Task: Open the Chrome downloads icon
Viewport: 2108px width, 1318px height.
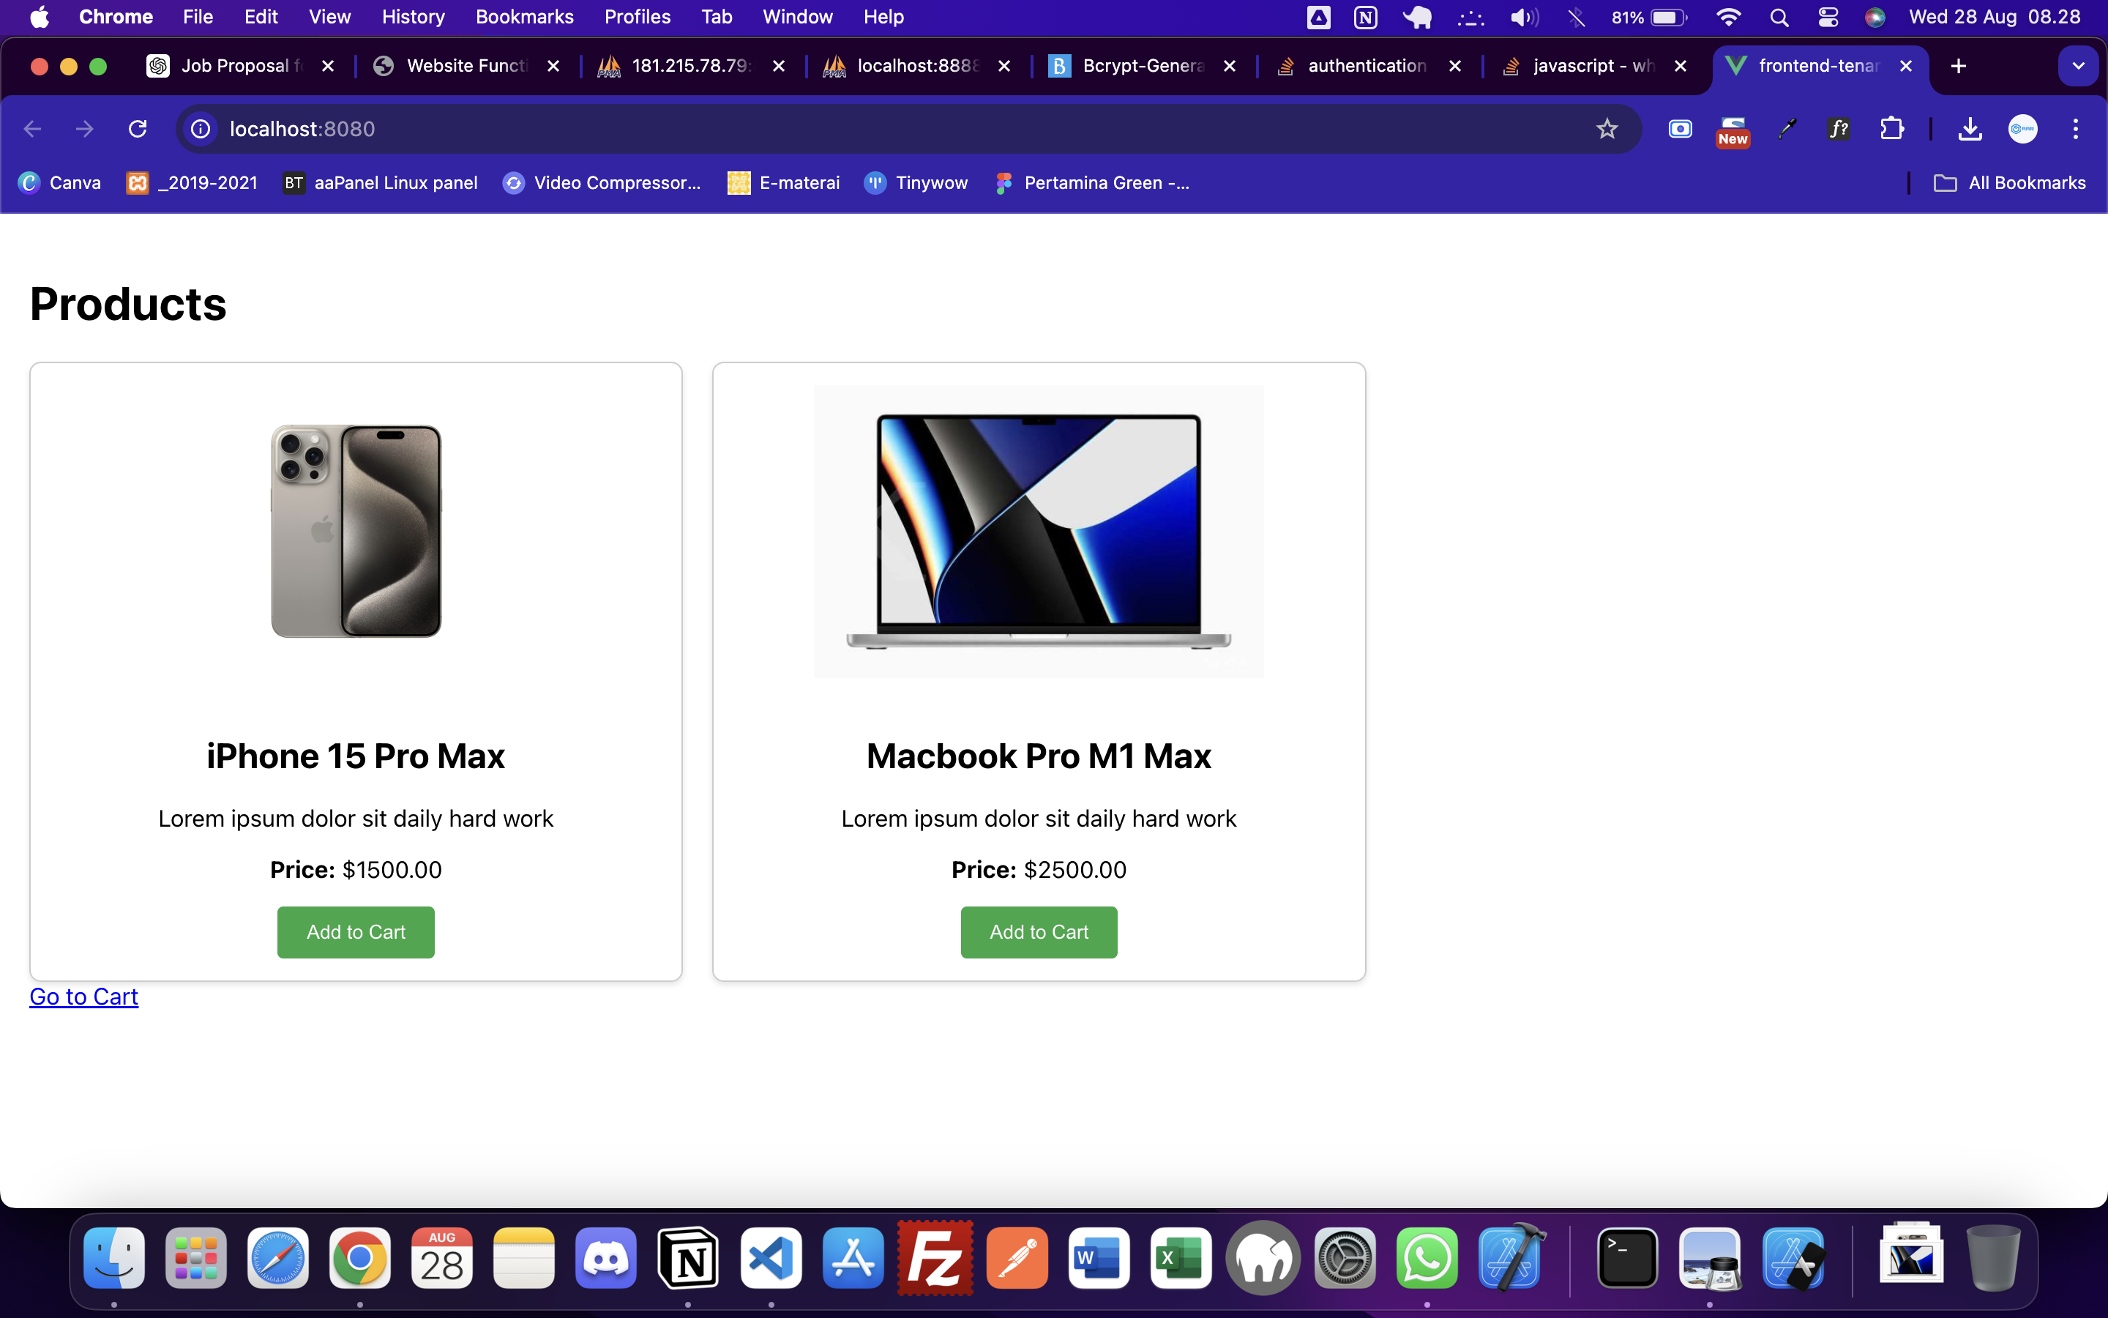Action: tap(1970, 129)
